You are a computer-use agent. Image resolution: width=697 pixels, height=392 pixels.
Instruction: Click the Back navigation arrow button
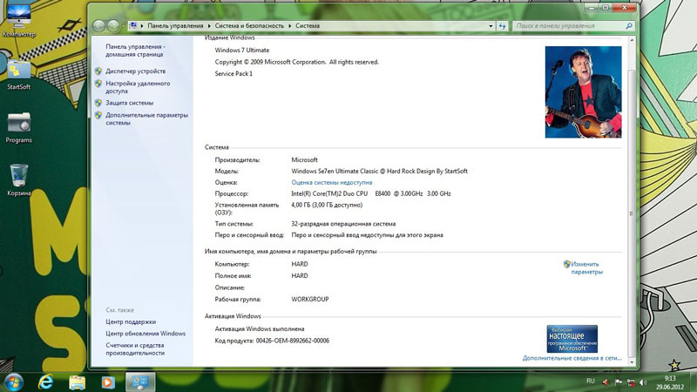pyautogui.click(x=100, y=27)
